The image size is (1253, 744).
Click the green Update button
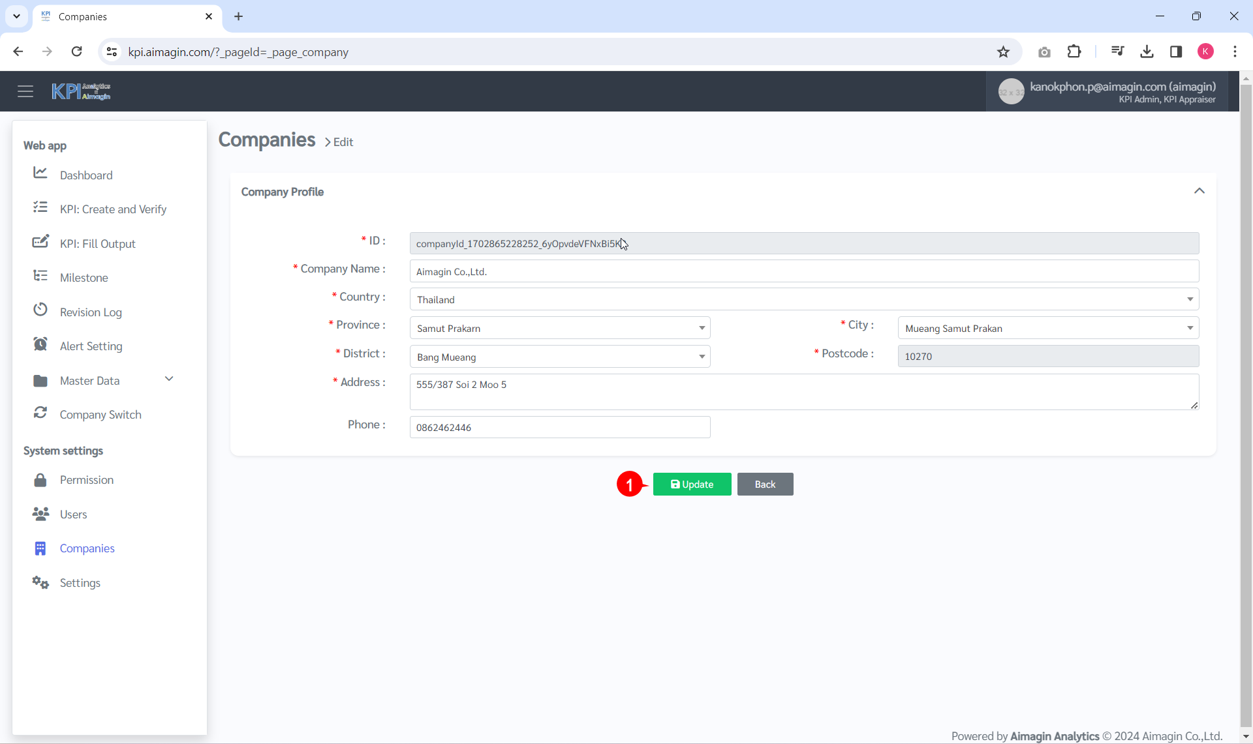(692, 484)
